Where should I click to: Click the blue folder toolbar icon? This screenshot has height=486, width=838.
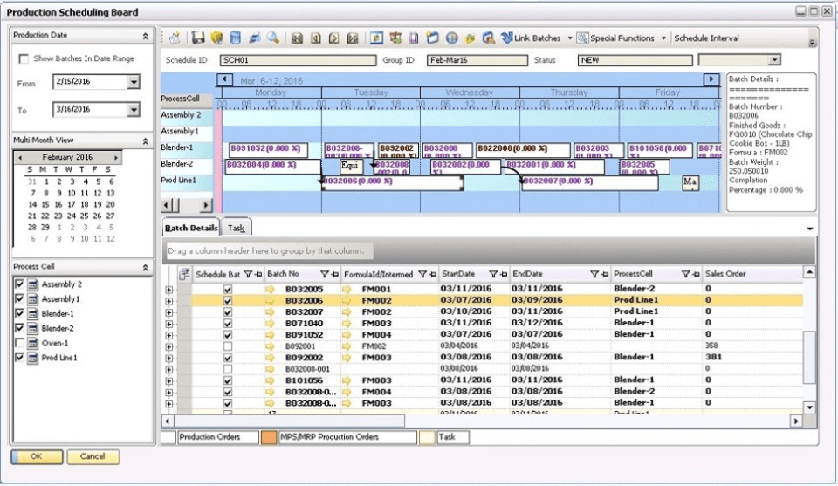pyautogui.click(x=432, y=38)
